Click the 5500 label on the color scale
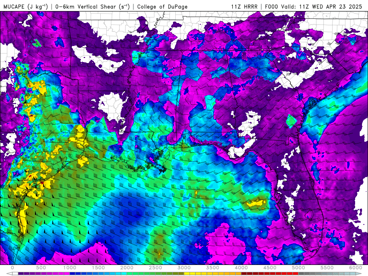The width and height of the screenshot is (368, 276). pos(327,268)
